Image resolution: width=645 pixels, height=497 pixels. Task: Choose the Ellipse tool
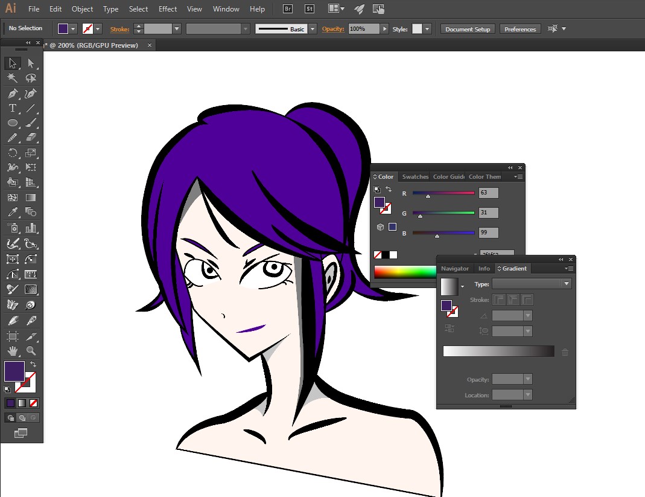click(x=12, y=123)
